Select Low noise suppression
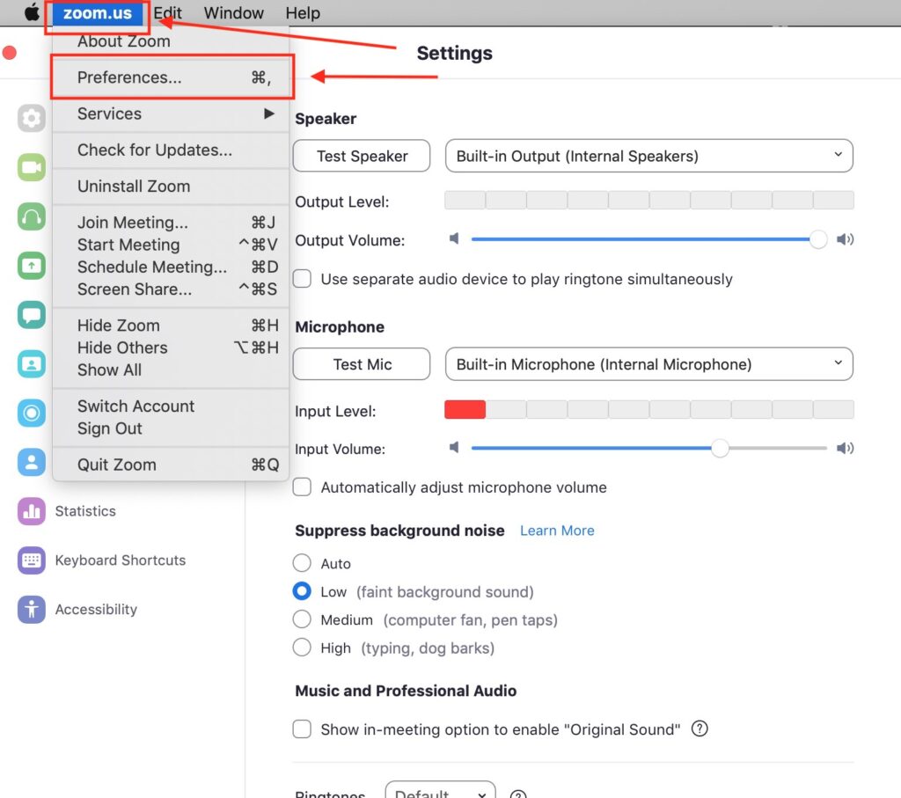This screenshot has height=798, width=901. click(x=303, y=590)
